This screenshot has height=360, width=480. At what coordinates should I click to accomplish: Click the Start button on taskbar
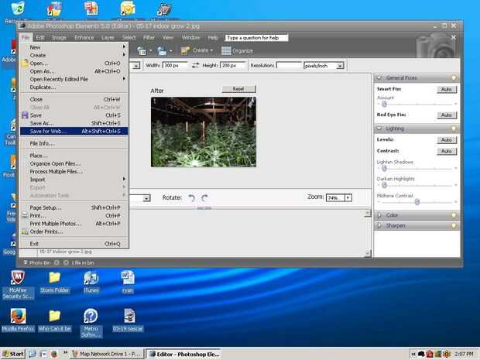pyautogui.click(x=13, y=354)
